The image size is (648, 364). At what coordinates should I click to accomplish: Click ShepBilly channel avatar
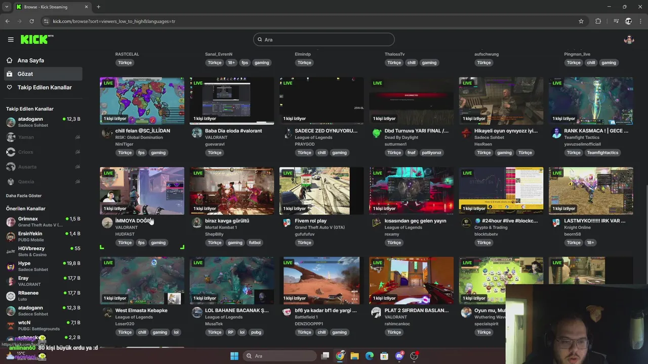pos(197,222)
